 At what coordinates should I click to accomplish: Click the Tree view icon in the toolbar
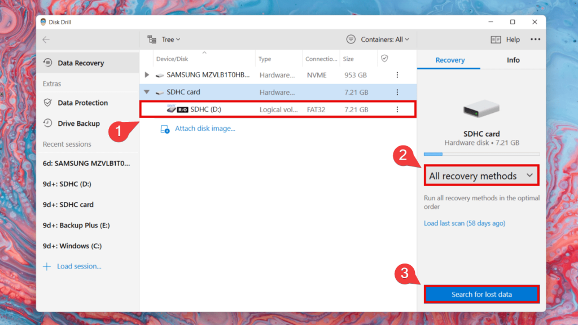151,39
